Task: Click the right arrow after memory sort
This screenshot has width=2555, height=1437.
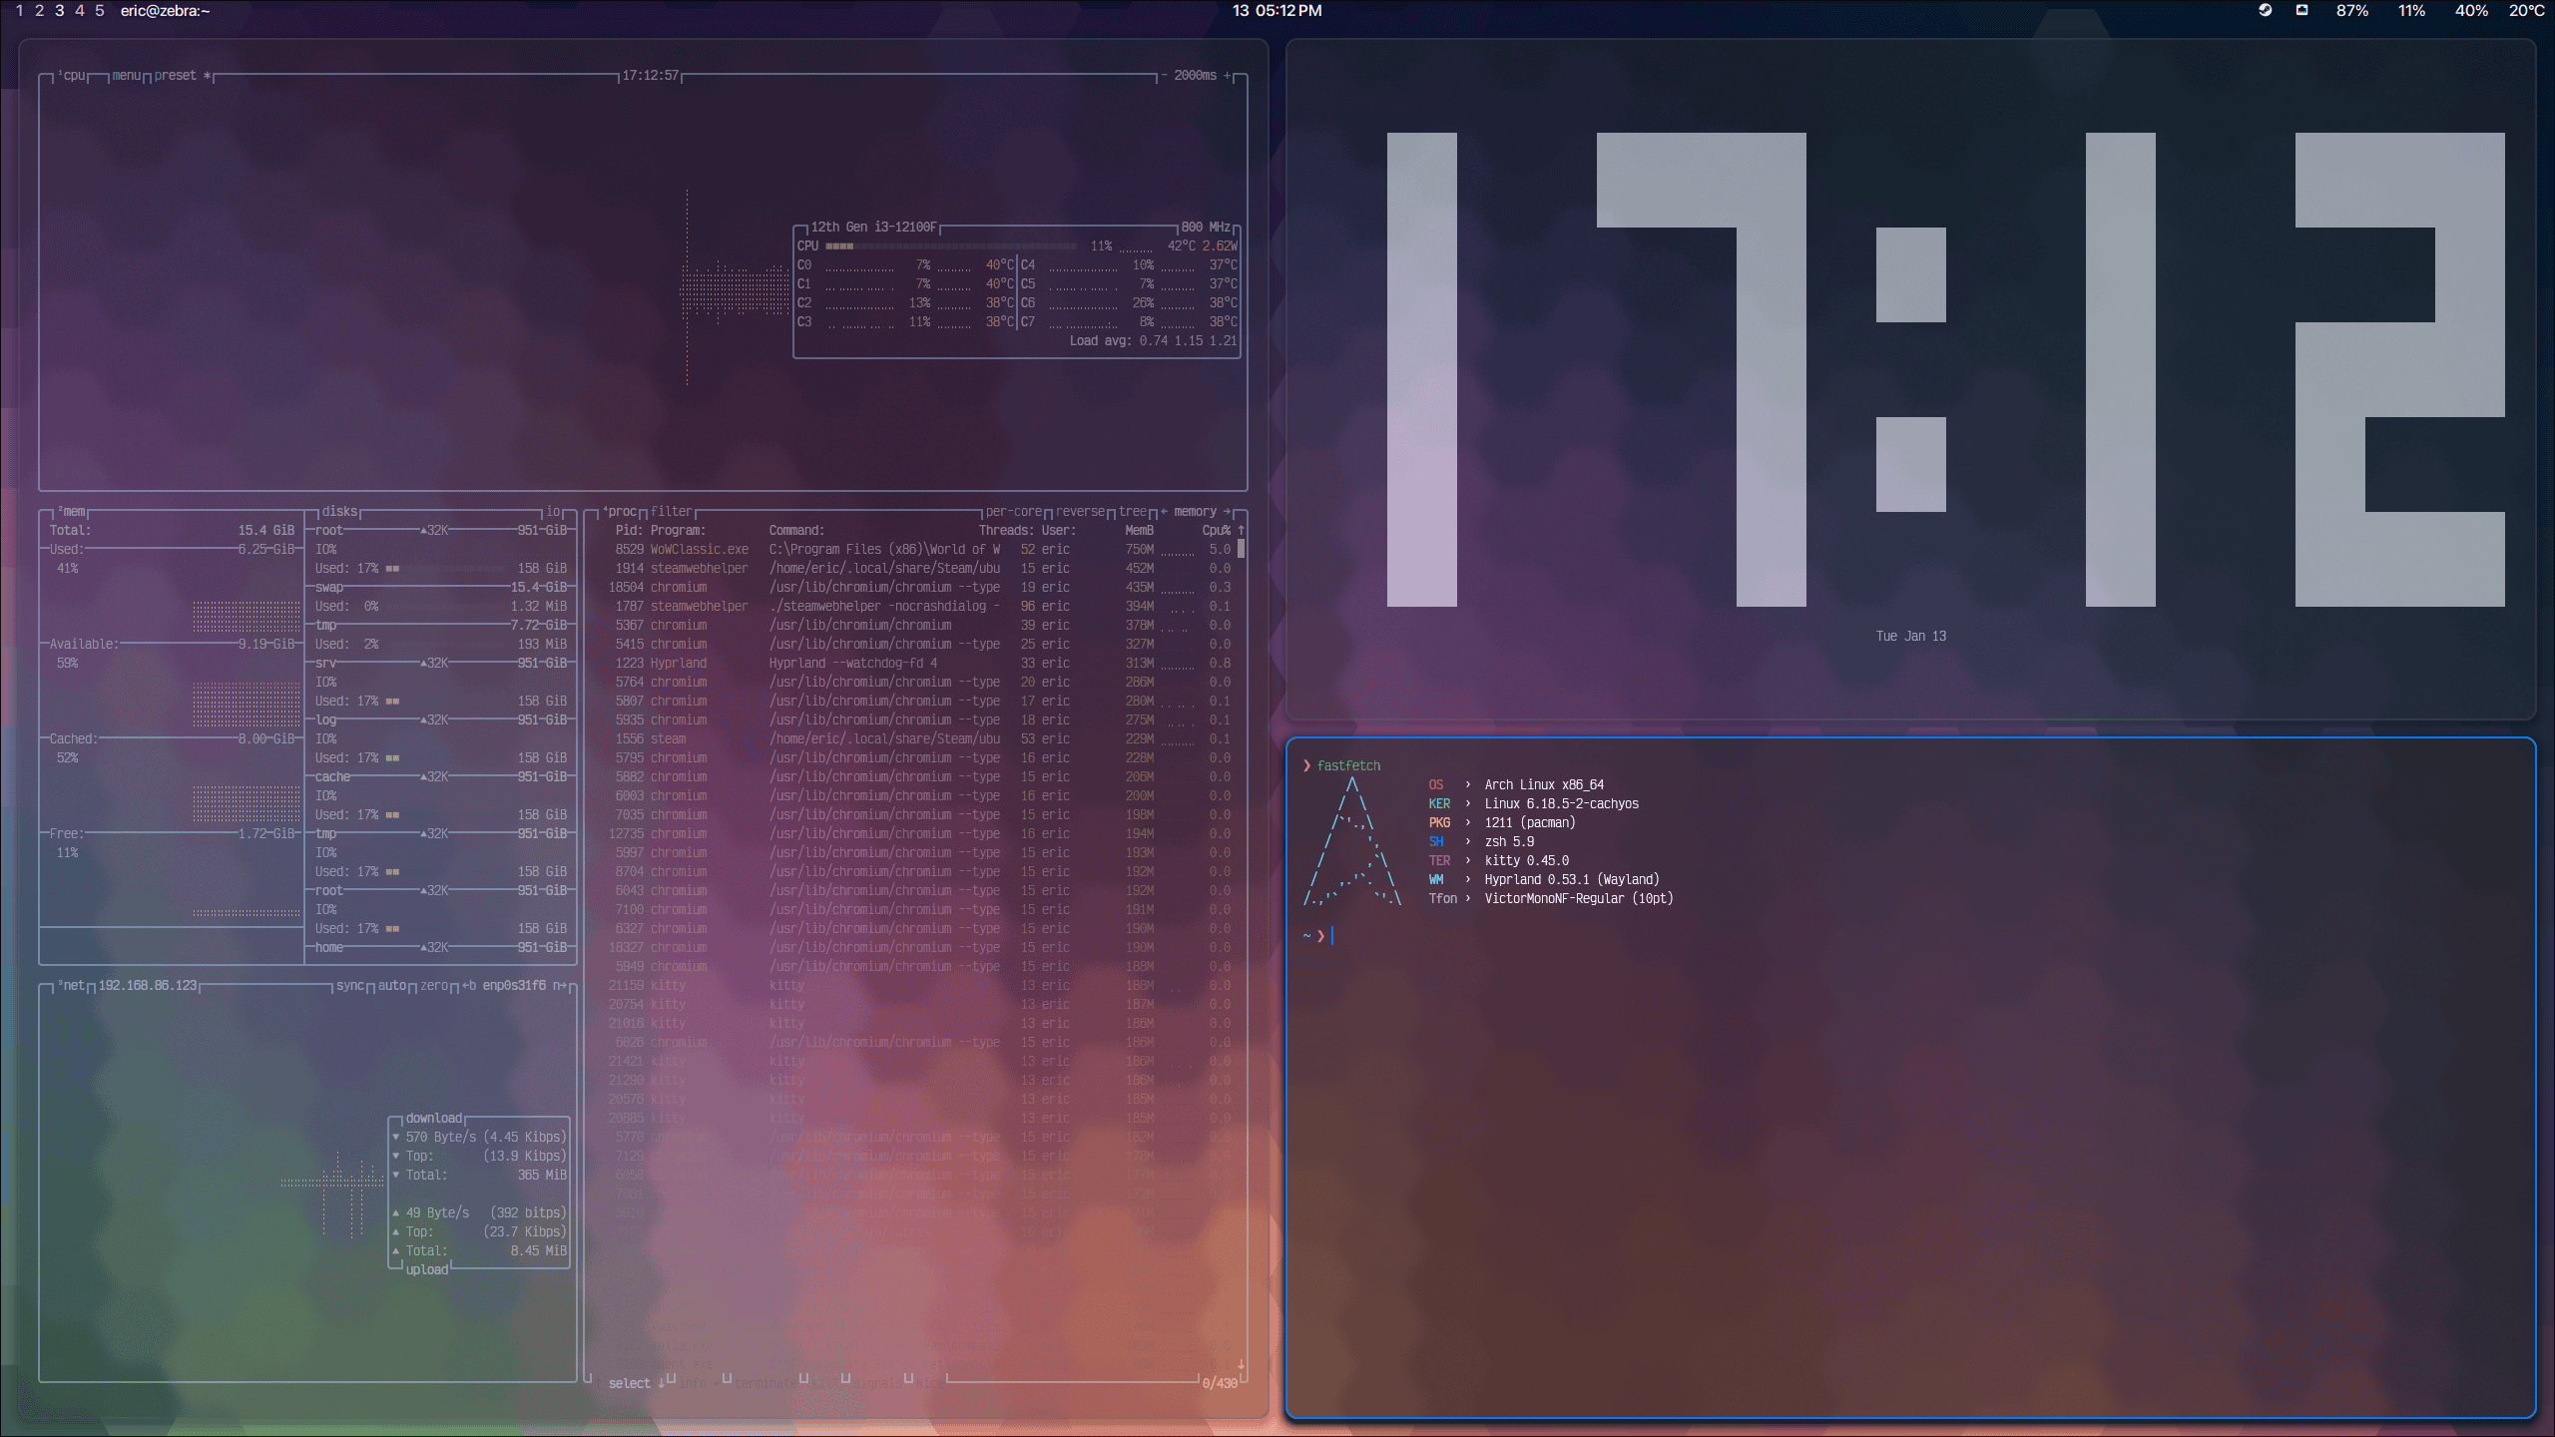Action: pos(1227,511)
